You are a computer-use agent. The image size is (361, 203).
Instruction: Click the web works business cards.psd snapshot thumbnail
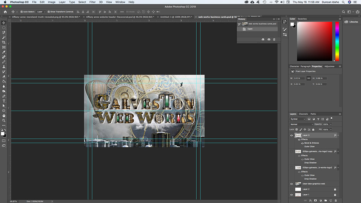point(244,24)
